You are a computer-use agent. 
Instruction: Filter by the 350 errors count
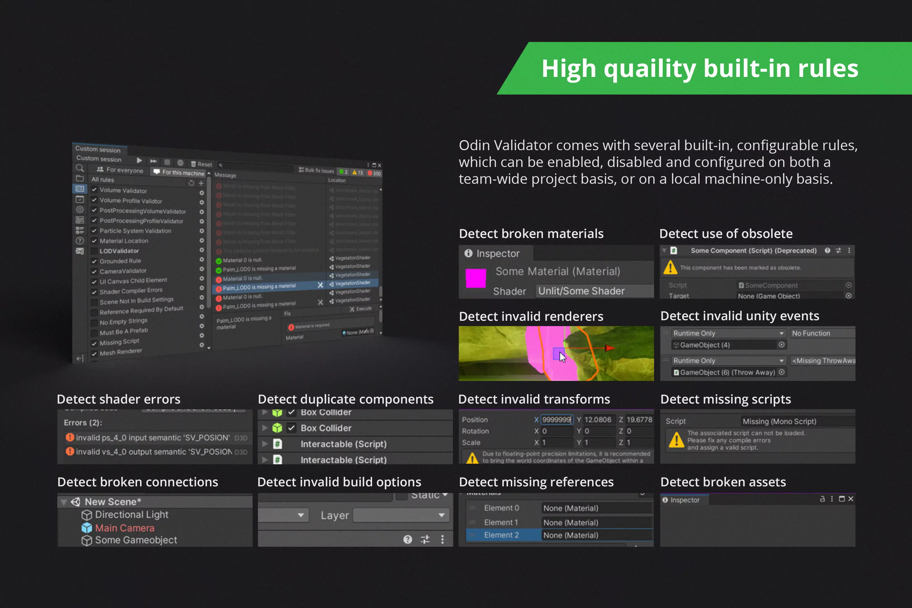375,173
